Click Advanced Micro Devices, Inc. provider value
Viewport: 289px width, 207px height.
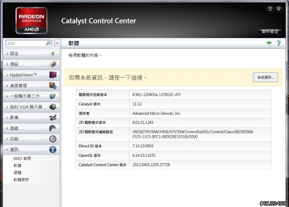[x=157, y=113]
